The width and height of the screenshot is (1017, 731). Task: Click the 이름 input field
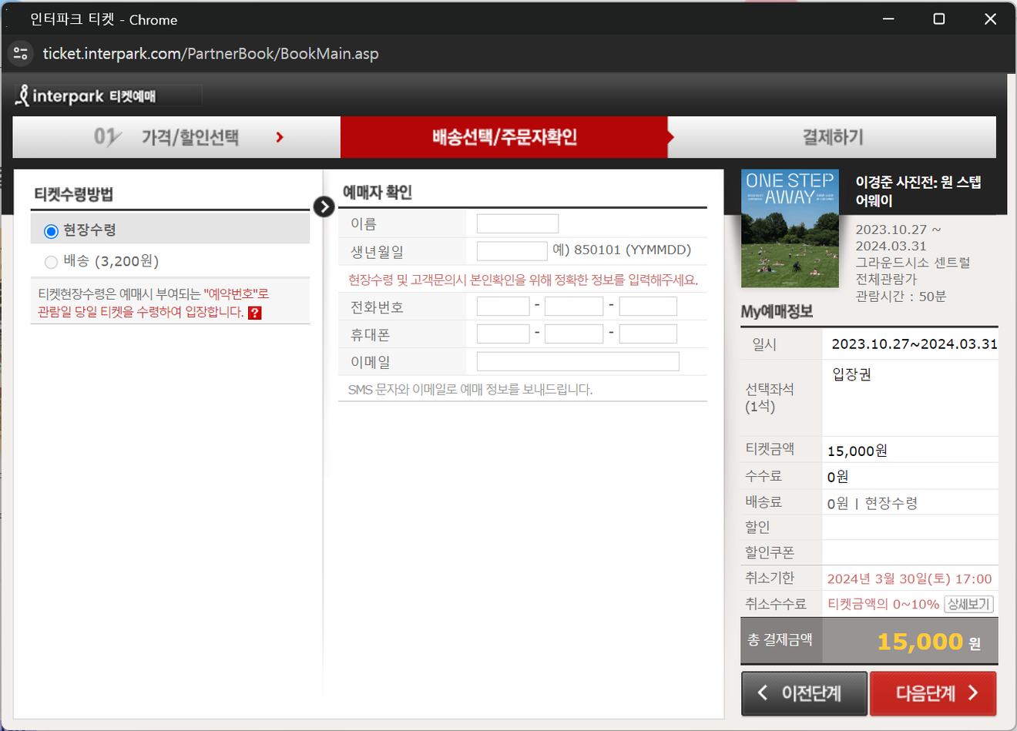click(x=518, y=224)
